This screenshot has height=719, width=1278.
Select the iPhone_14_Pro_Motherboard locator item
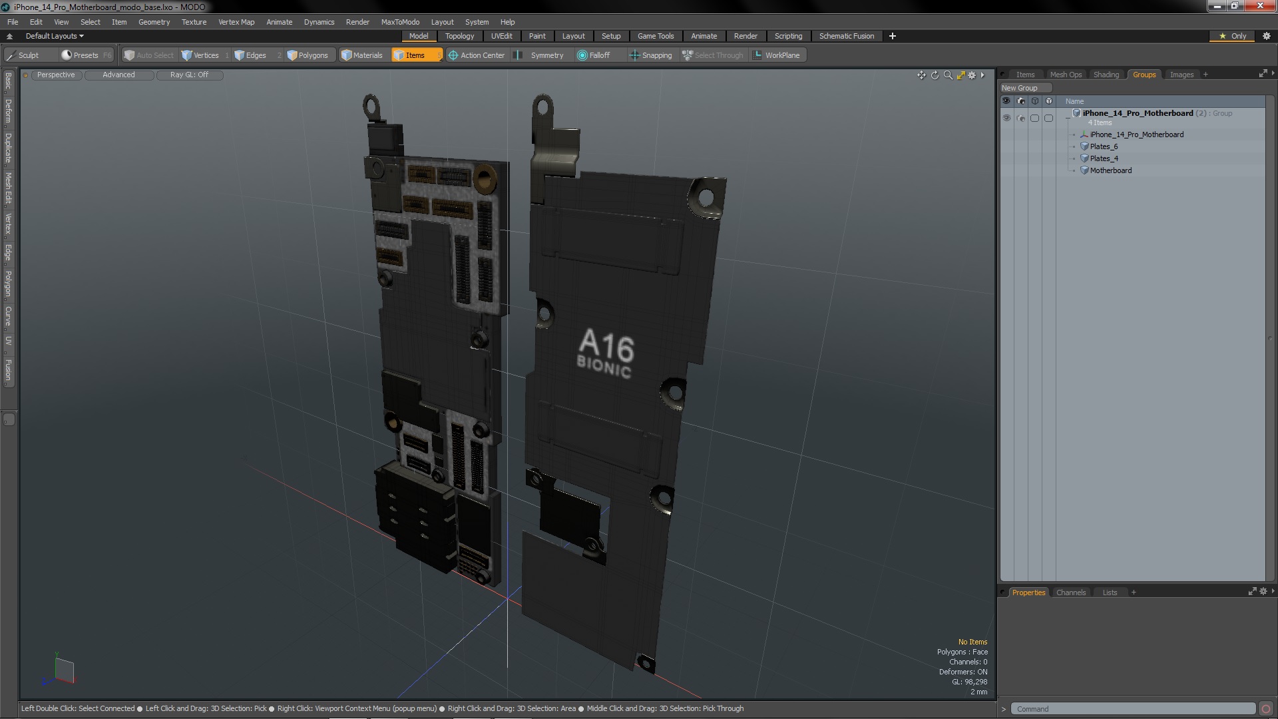point(1136,134)
